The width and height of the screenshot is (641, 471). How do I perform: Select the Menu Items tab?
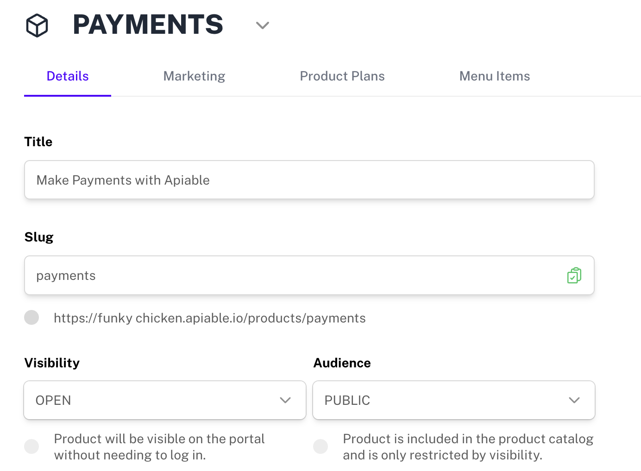pyautogui.click(x=494, y=76)
